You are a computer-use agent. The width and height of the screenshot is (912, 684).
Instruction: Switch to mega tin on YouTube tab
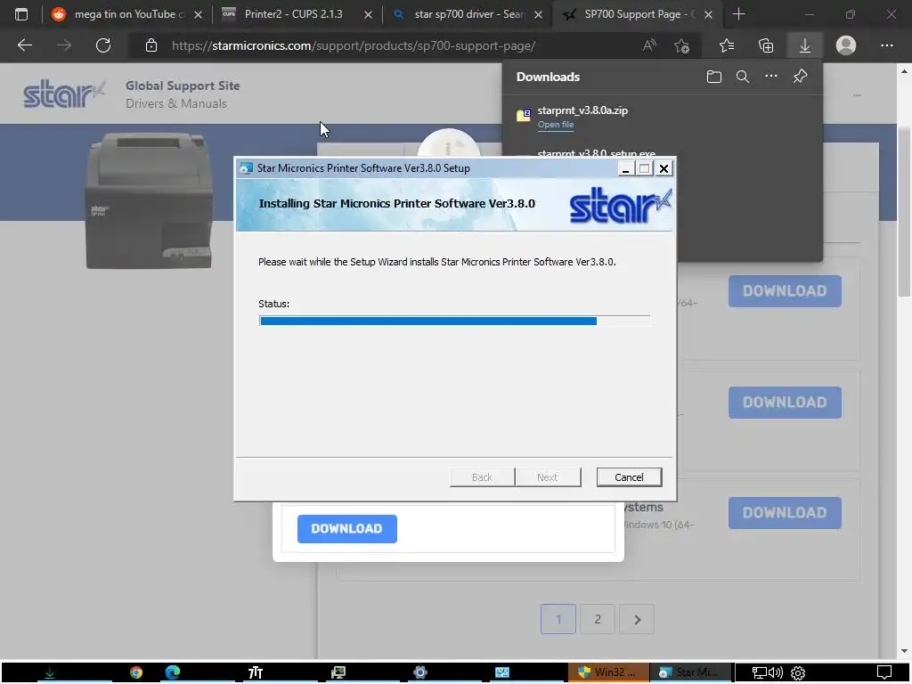point(129,14)
